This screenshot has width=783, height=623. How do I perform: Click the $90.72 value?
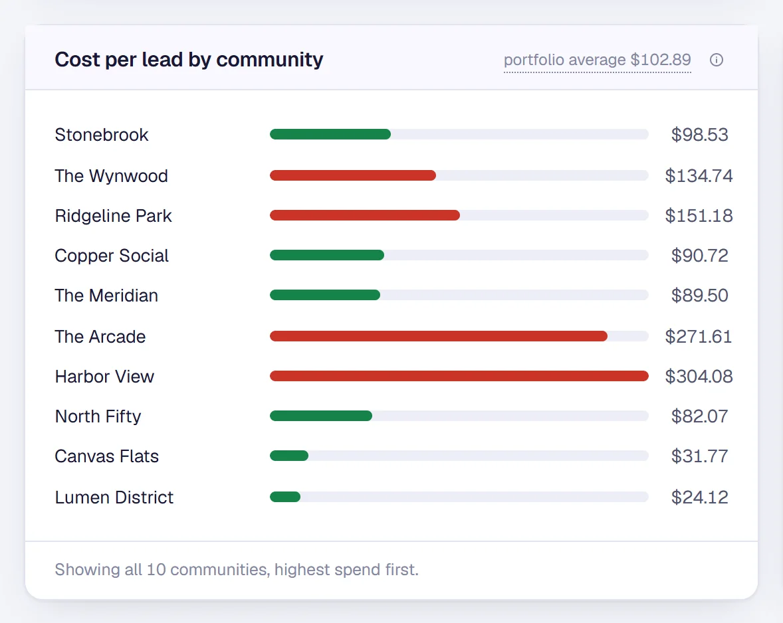pos(700,256)
